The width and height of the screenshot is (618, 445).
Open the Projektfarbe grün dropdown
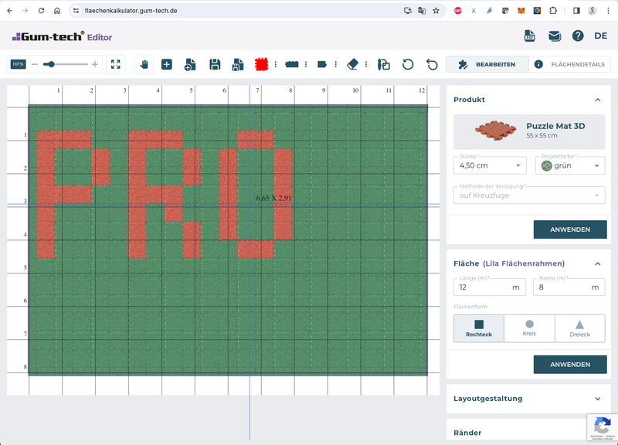point(569,165)
